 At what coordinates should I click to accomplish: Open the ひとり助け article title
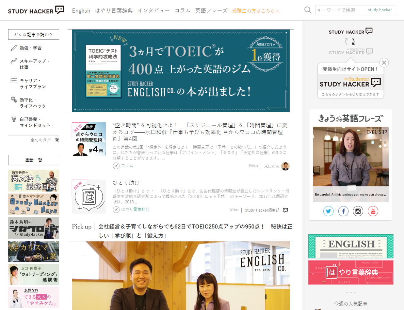pyautogui.click(x=126, y=183)
